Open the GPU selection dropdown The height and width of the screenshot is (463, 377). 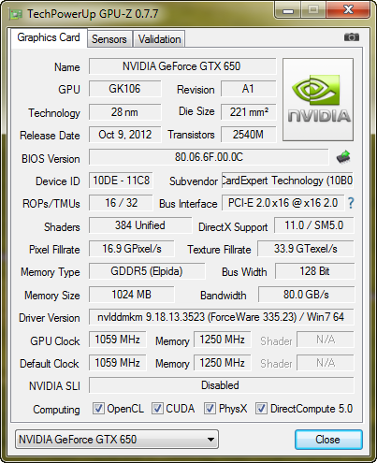[117, 440]
